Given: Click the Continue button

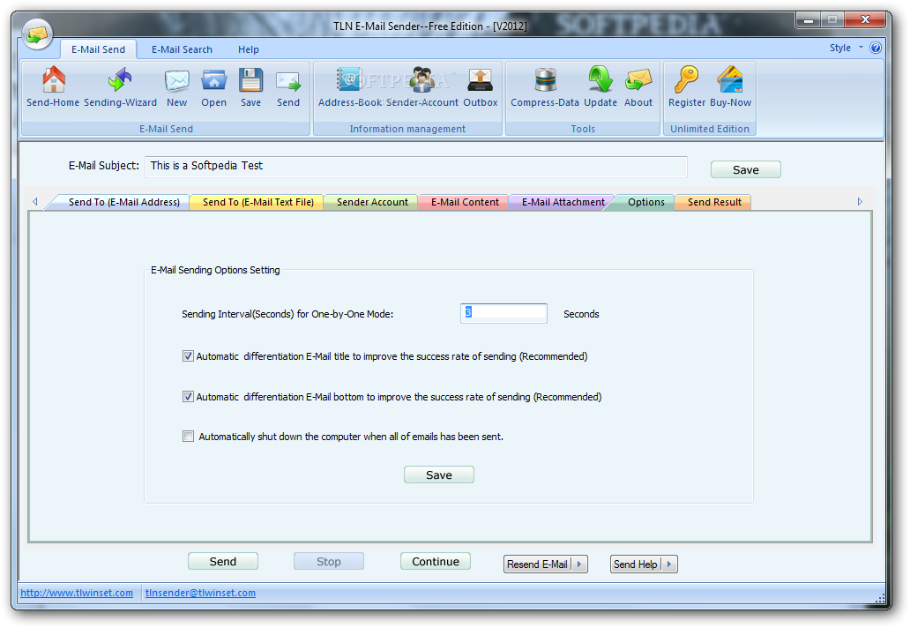Looking at the screenshot, I should click(436, 562).
